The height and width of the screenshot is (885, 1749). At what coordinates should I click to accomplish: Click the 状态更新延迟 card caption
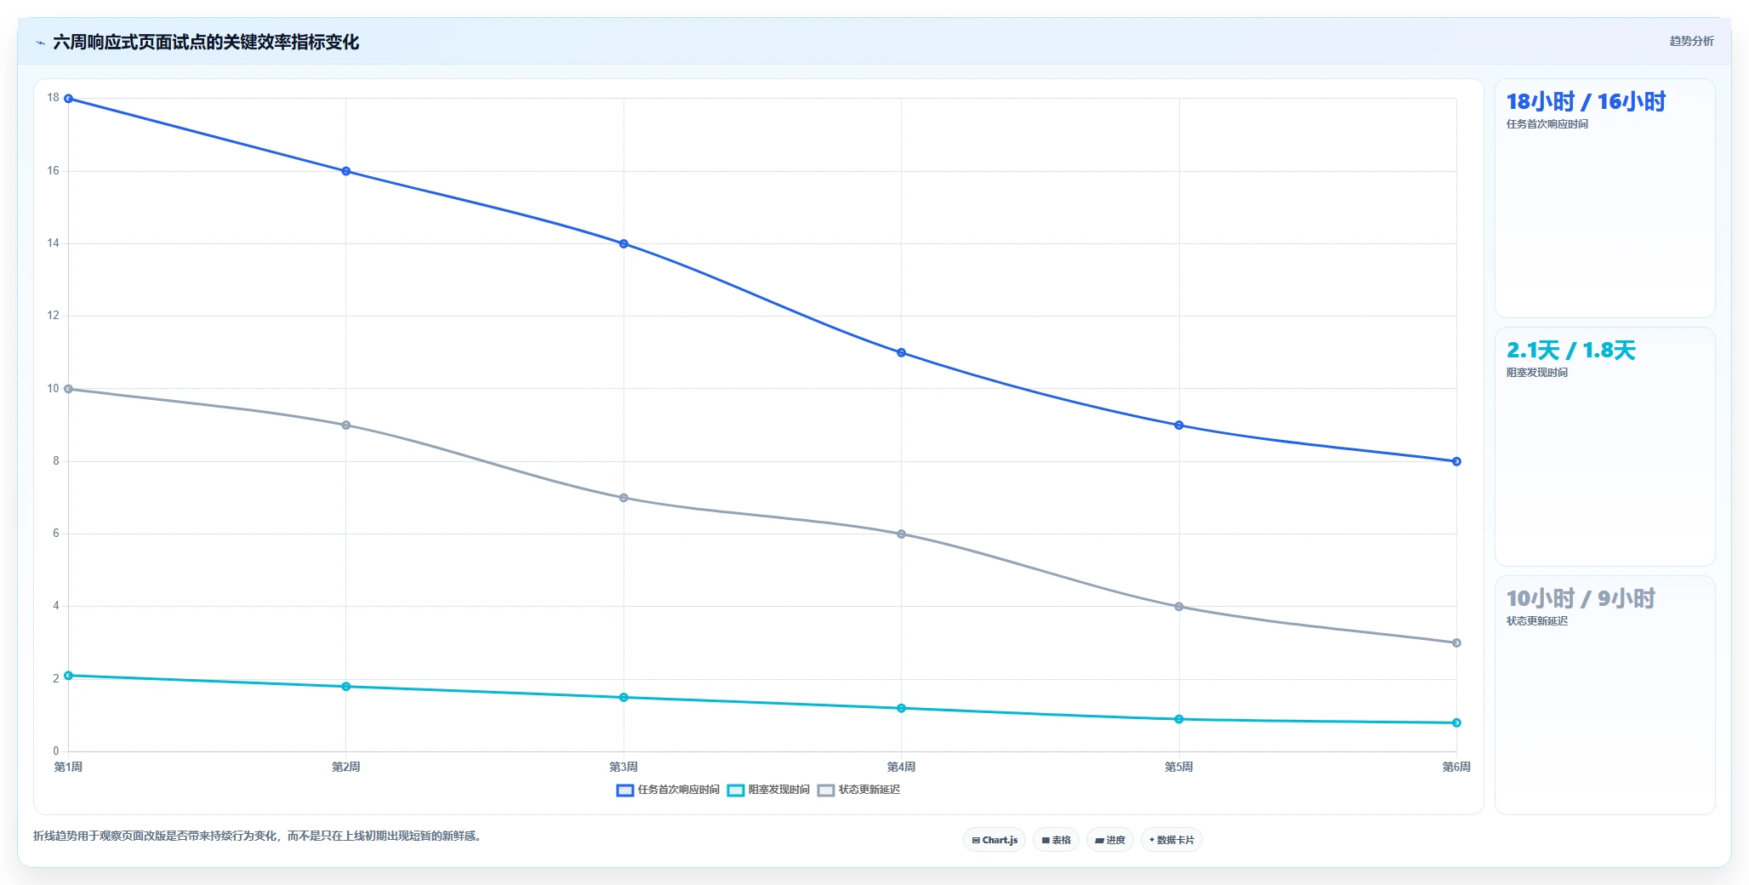(x=1536, y=621)
